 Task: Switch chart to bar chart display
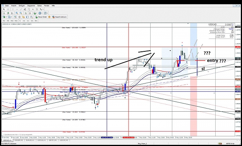(x=4, y=13)
